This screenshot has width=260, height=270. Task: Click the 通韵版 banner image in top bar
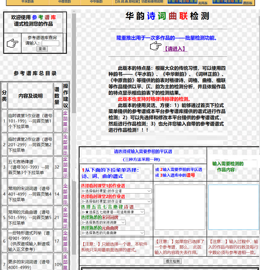coord(227,2)
